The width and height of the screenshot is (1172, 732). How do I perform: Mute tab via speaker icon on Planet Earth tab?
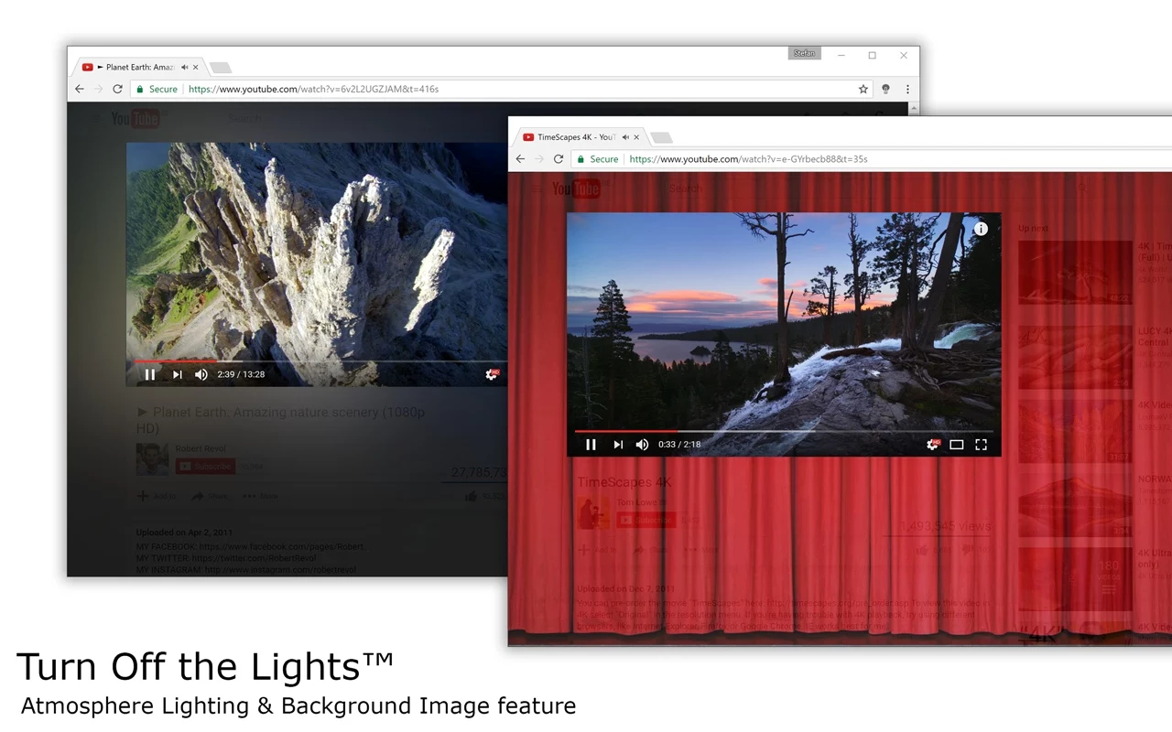185,67
